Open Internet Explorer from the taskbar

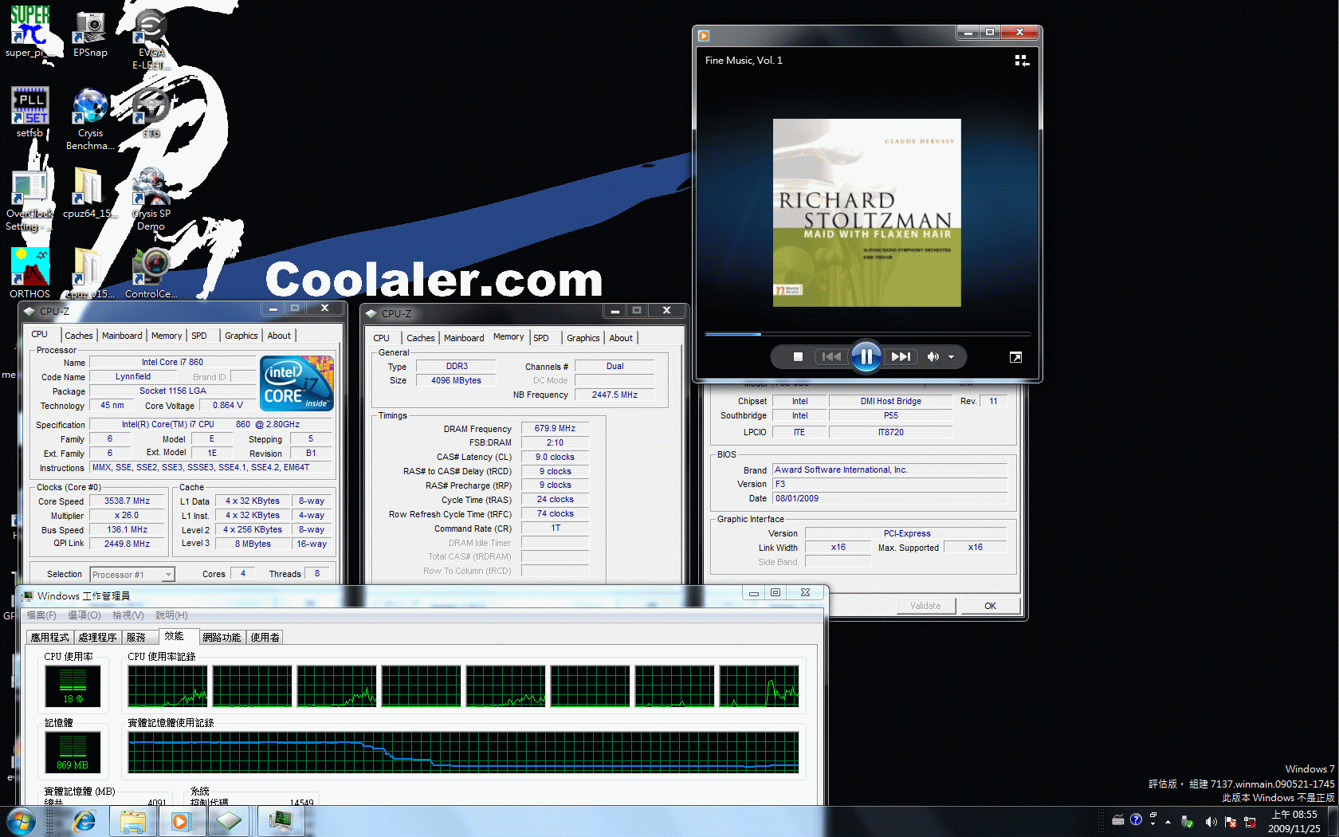(84, 821)
